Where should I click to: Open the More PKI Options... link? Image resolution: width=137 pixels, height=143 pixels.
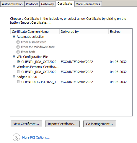36,137
